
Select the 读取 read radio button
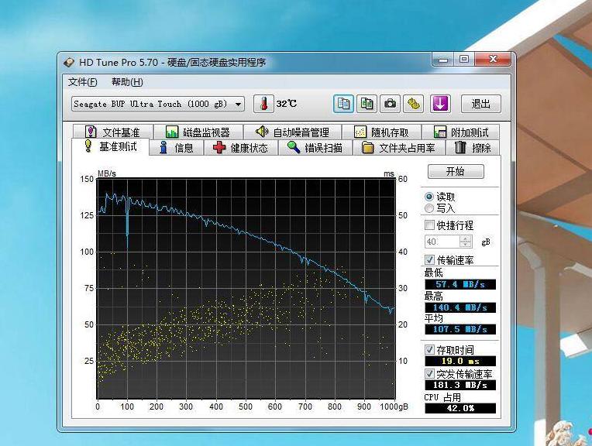(429, 197)
